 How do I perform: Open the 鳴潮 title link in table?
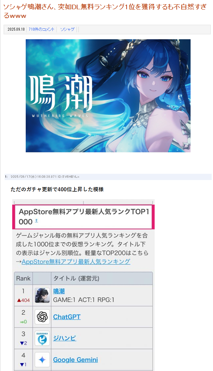(59, 291)
